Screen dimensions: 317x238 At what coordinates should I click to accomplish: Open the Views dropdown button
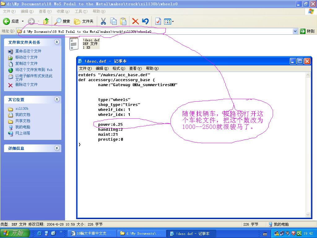tap(169, 21)
